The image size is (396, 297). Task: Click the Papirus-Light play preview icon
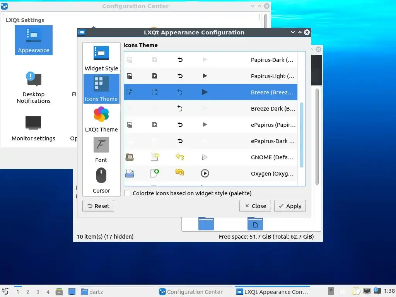tap(205, 76)
